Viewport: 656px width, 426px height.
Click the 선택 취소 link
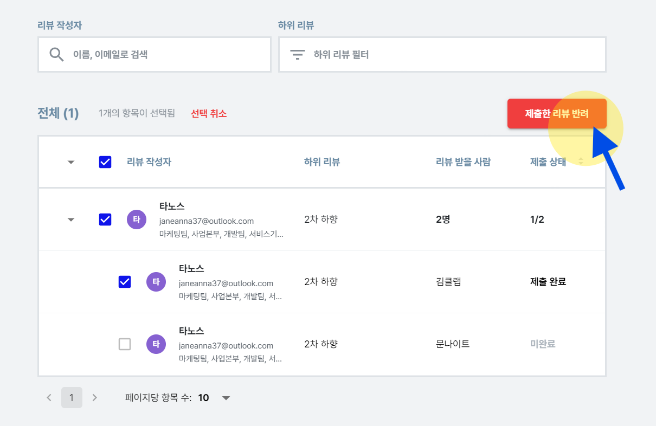[209, 113]
